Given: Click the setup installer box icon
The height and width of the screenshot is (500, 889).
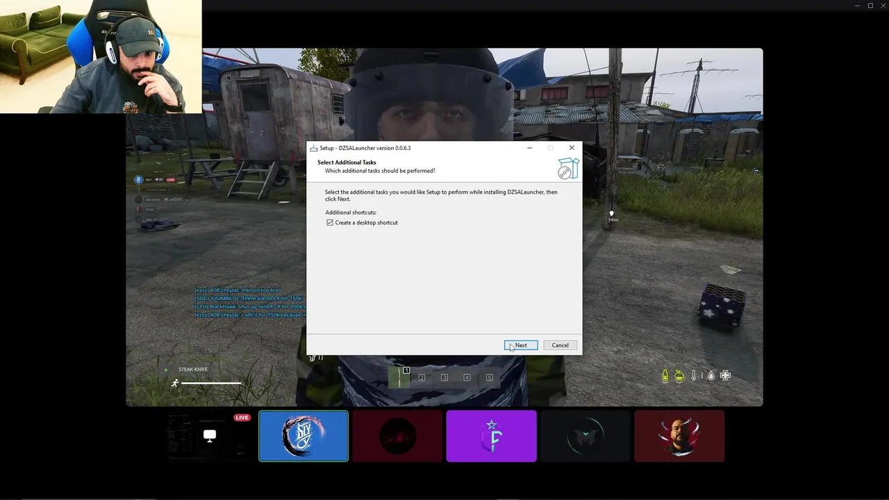Looking at the screenshot, I should click(x=568, y=168).
